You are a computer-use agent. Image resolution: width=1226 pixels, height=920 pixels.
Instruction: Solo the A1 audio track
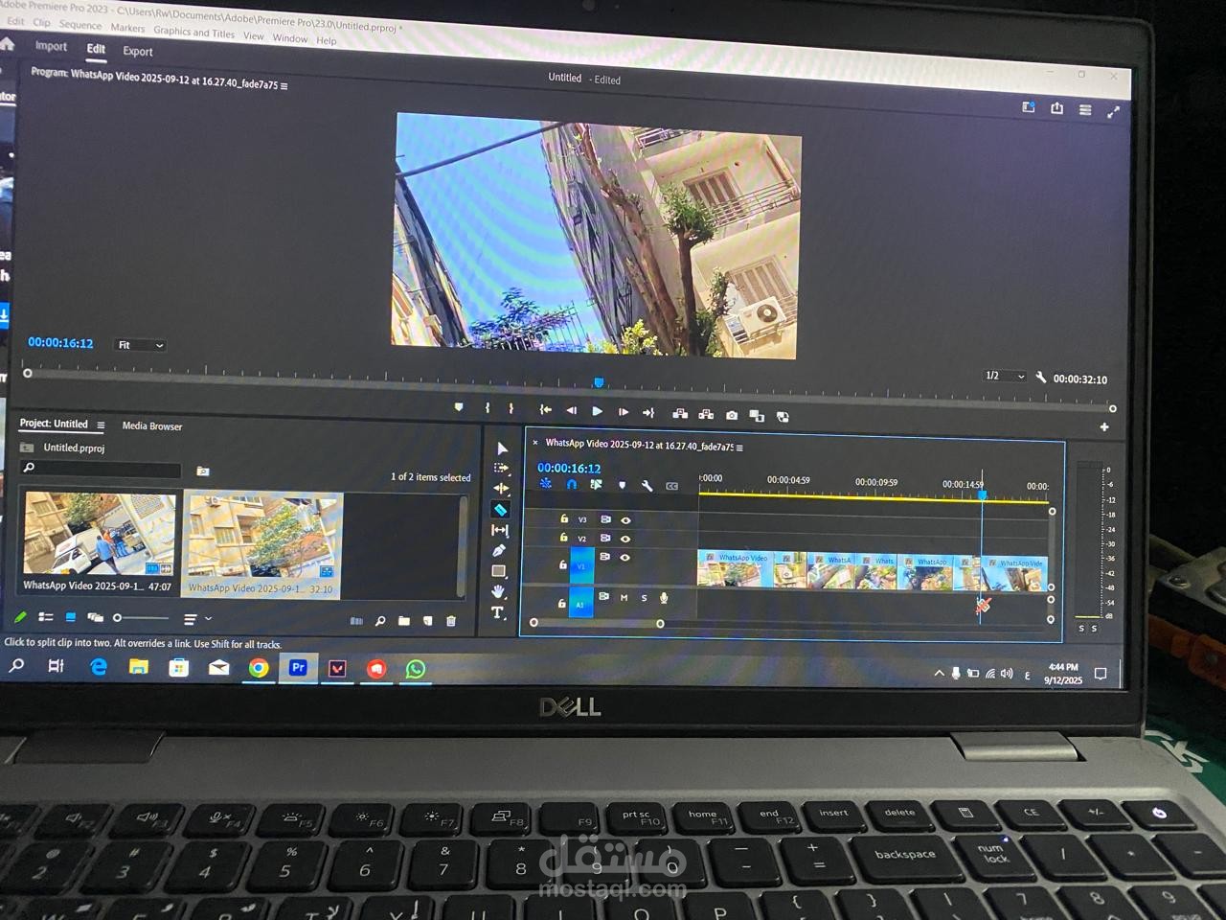coord(644,598)
